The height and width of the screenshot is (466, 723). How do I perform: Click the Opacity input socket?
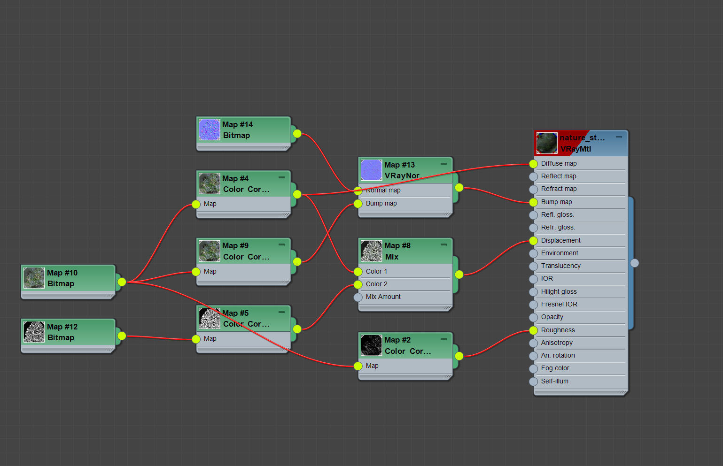coord(533,317)
